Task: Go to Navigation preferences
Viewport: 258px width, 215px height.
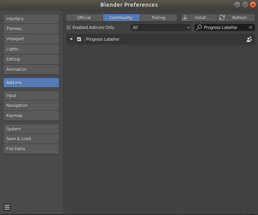Action: 31,105
